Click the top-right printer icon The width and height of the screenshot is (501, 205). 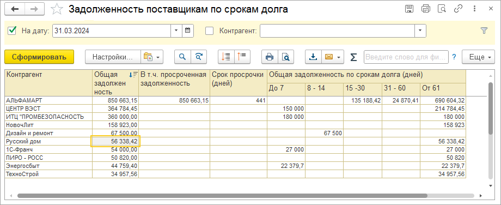426,9
